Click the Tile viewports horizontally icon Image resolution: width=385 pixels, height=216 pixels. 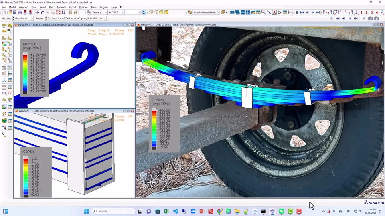pyautogui.click(x=243, y=12)
